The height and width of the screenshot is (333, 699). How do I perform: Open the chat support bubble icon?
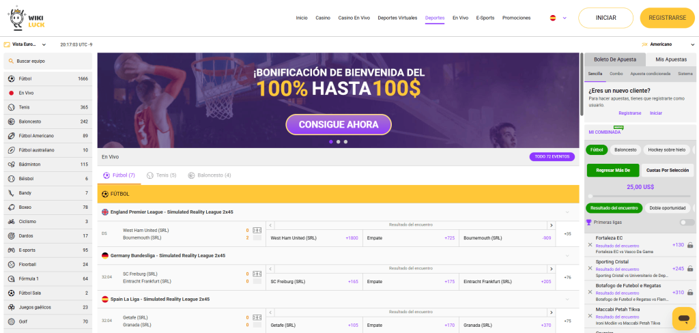click(683, 318)
